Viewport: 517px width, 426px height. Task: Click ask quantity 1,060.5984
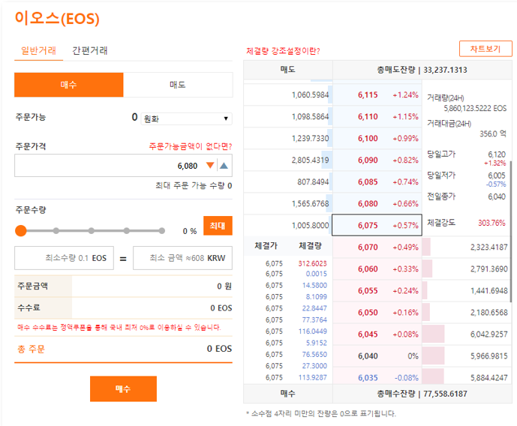(x=310, y=95)
